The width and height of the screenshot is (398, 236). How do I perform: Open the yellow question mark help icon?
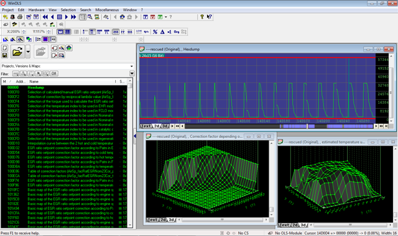coord(201,17)
